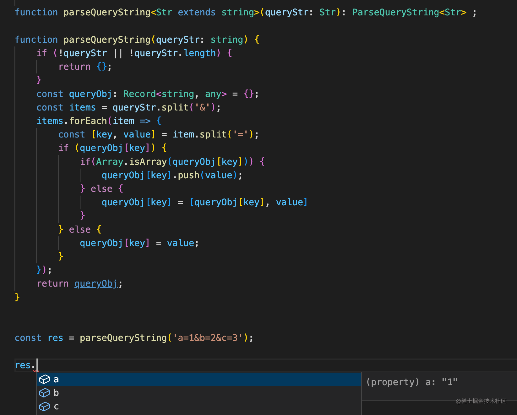
Task: Click the underlined queryObj in the return statement
Action: (x=95, y=283)
